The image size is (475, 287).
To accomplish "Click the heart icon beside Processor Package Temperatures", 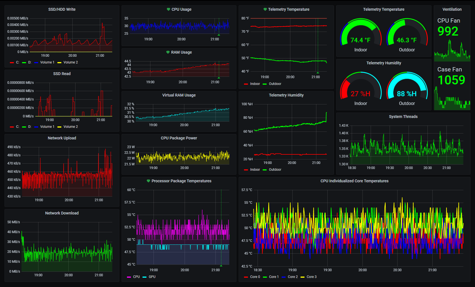I will point(148,181).
